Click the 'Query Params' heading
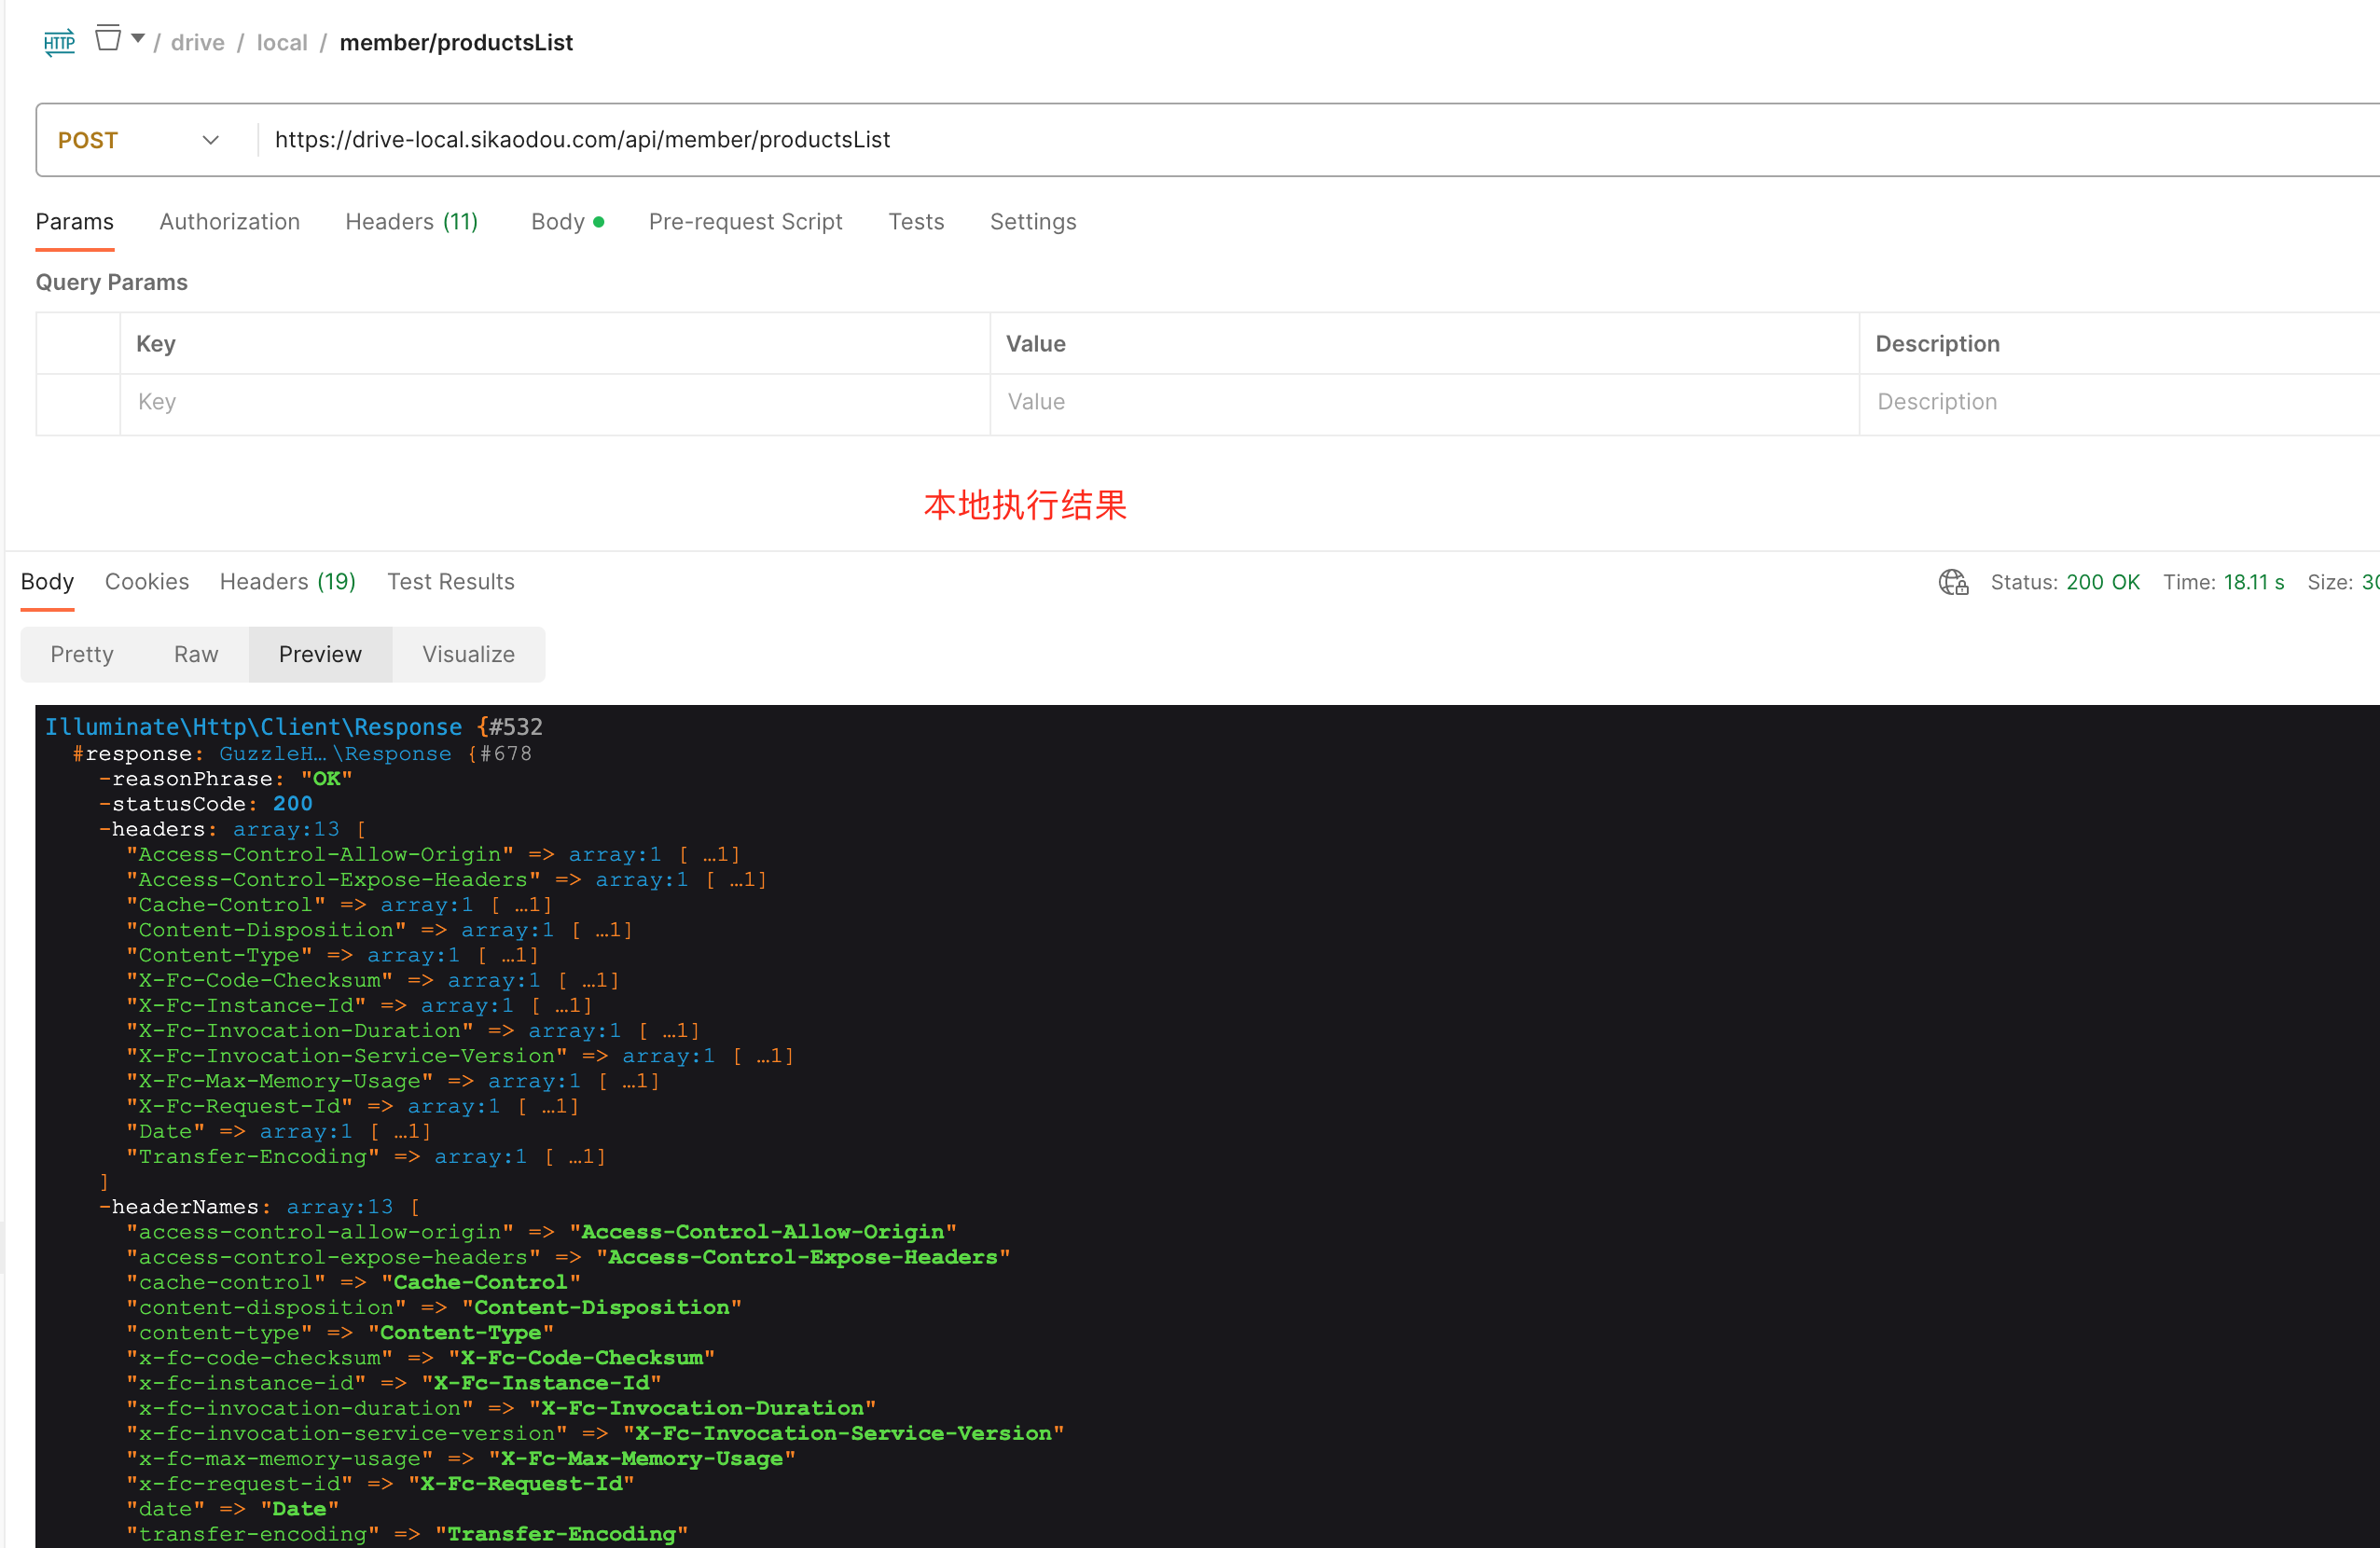Image resolution: width=2380 pixels, height=1548 pixels. point(112,283)
